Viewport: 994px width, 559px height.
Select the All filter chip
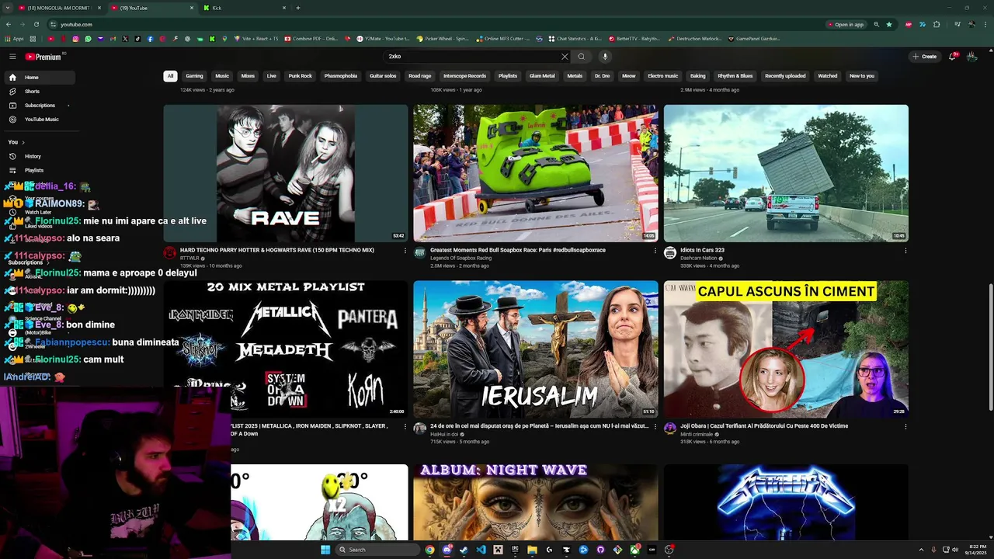pos(170,76)
